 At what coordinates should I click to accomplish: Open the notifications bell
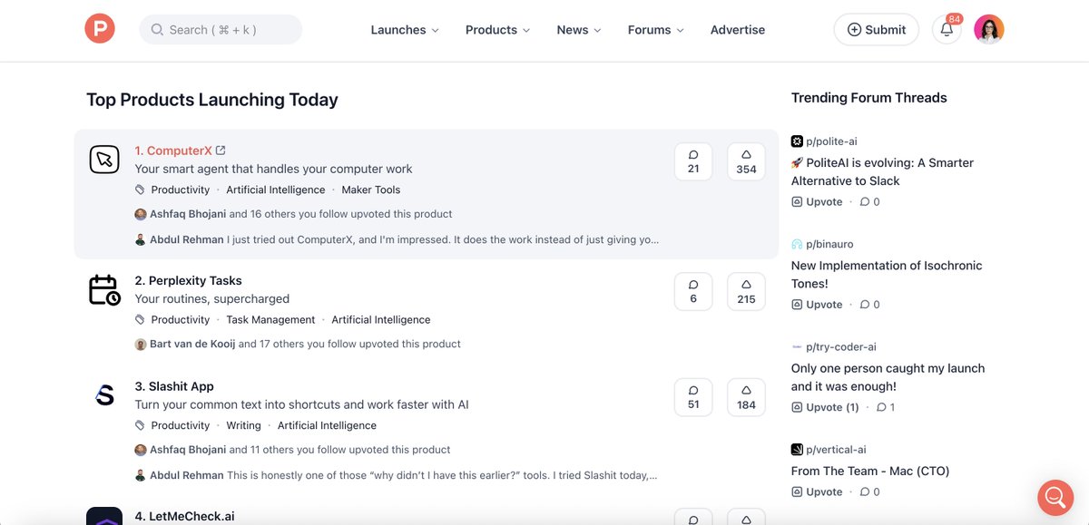947,29
